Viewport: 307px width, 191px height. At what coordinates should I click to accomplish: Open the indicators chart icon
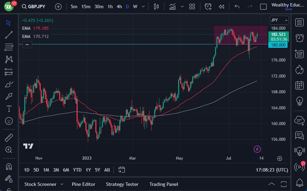(x=172, y=6)
